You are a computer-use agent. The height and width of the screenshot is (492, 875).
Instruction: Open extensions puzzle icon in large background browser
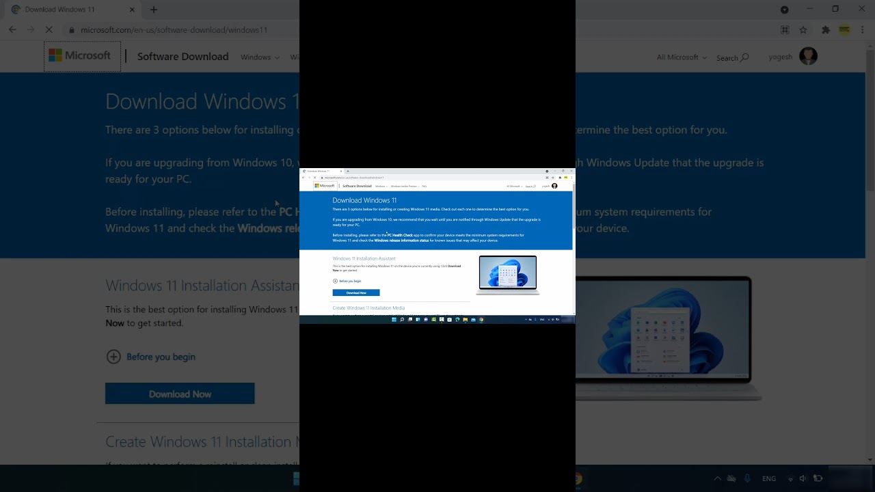click(826, 30)
